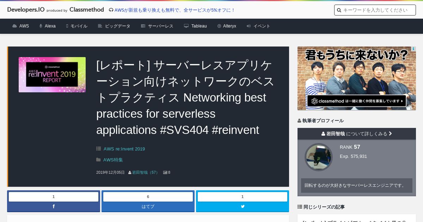Click the author bio 回転するのが大好きな text
Screen dimensions: 423x222
[355, 185]
